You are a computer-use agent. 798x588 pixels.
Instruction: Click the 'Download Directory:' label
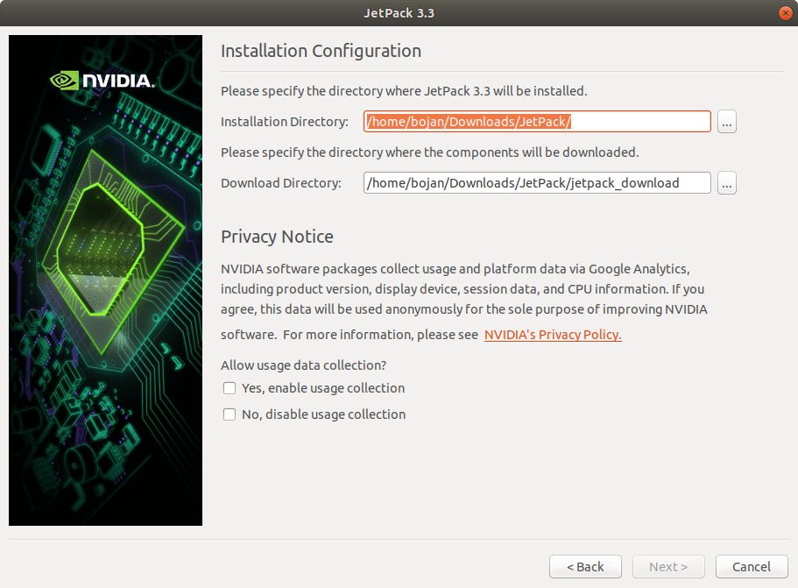pyautogui.click(x=281, y=183)
